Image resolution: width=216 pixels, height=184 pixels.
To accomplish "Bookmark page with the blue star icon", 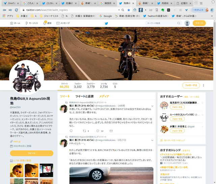I will (129, 10).
